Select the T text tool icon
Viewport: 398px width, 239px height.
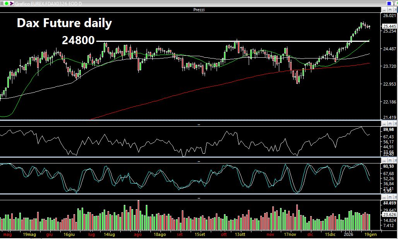point(395,3)
